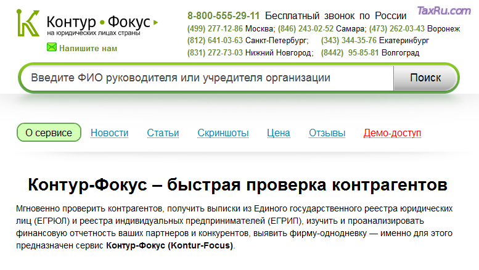This screenshot has height=270, width=479.
Task: Click the Samara phone (846) 243-02-52
Action: [306, 29]
